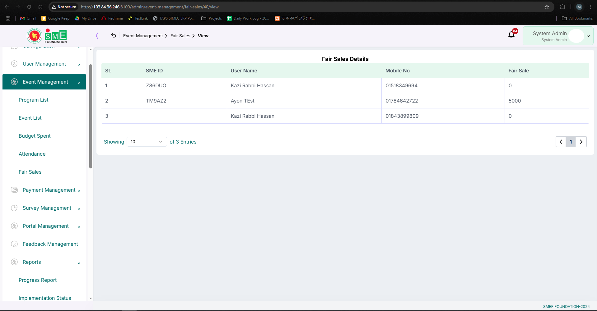The width and height of the screenshot is (597, 311).
Task: Click the Mobile No column header
Action: point(397,71)
